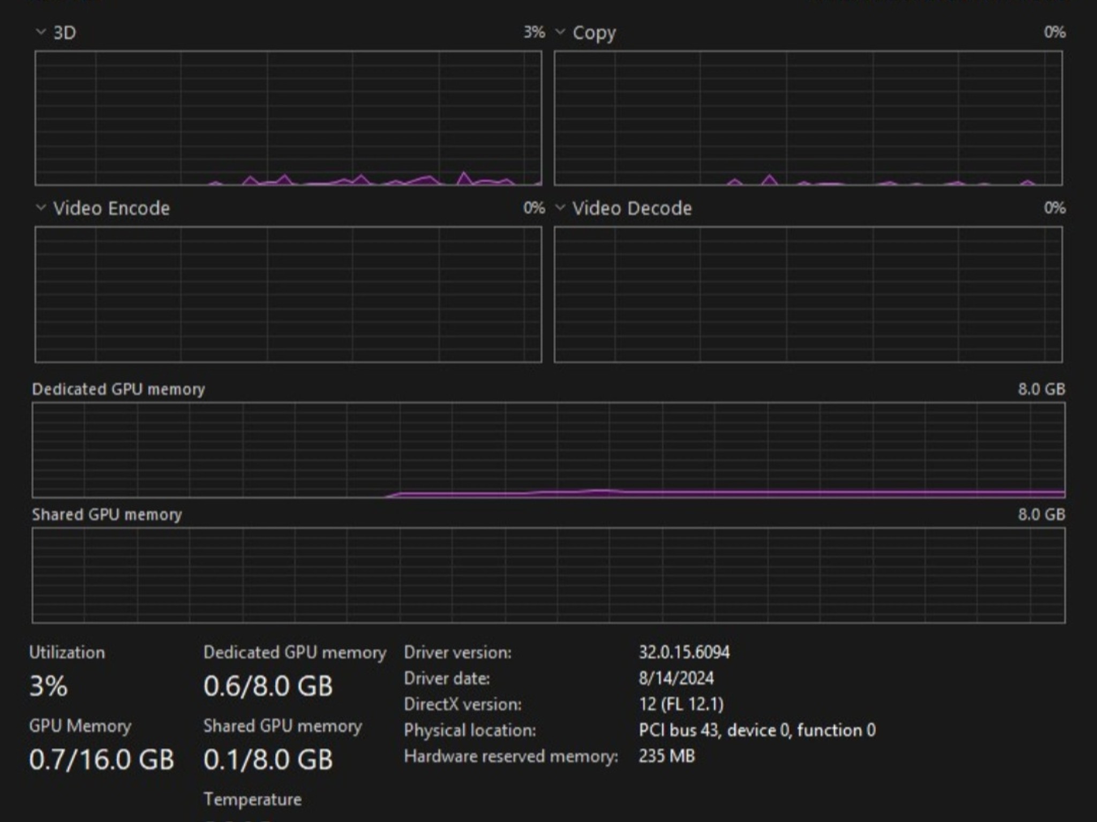Click the 0% value beside Video Decode
Screen dimensions: 1097x822
point(1055,208)
